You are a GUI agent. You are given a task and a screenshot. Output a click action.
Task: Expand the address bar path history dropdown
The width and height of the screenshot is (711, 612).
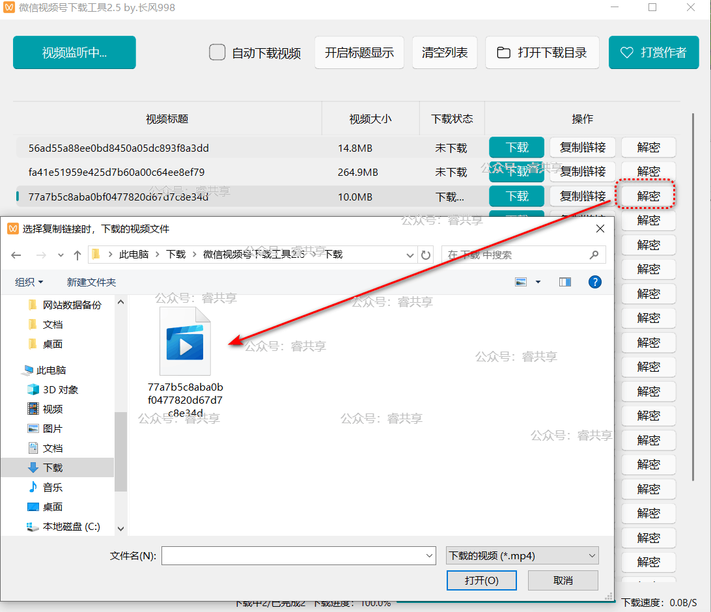[x=410, y=255]
